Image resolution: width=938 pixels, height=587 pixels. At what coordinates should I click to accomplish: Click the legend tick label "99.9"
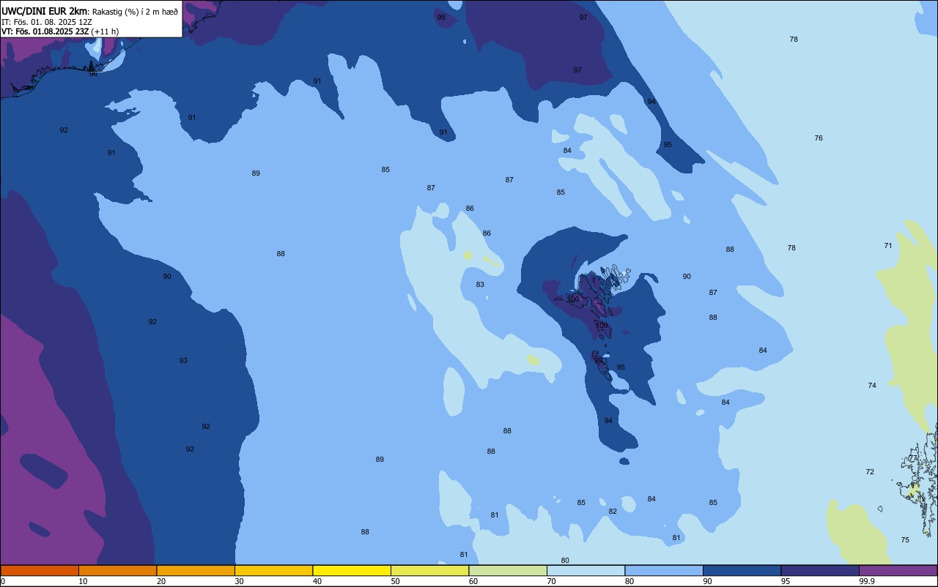[867, 581]
